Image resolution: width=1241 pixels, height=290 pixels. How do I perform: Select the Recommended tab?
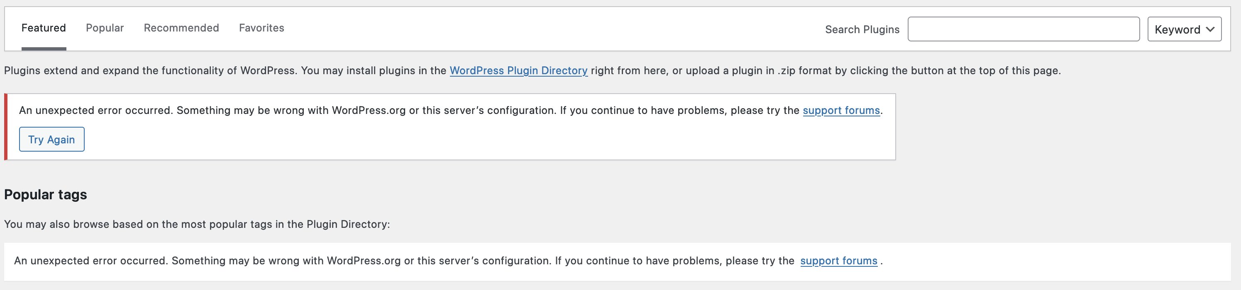[181, 28]
